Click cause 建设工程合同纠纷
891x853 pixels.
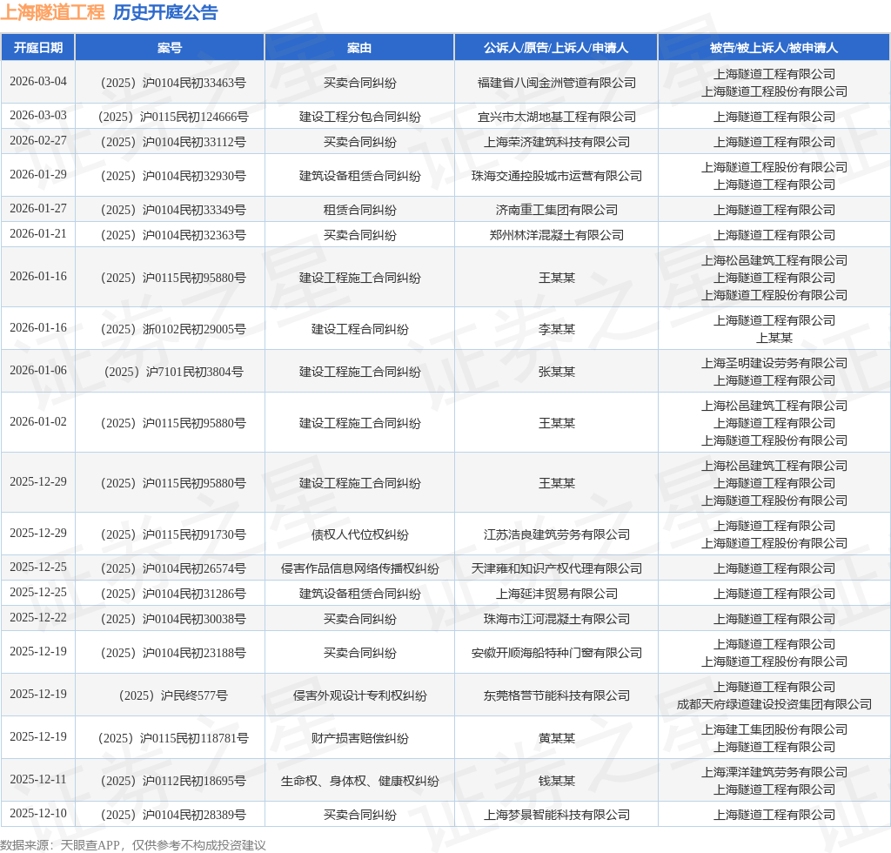point(359,329)
